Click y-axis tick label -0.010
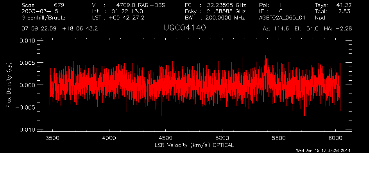The width and height of the screenshot is (376, 191). (25, 130)
